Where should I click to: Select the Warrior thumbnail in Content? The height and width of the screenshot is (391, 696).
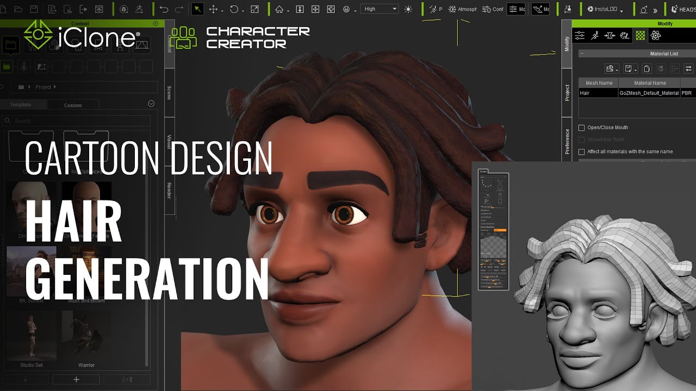86,335
